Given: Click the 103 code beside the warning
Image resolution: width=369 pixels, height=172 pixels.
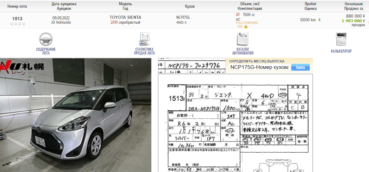Looking at the screenshot, I should (x=240, y=26).
